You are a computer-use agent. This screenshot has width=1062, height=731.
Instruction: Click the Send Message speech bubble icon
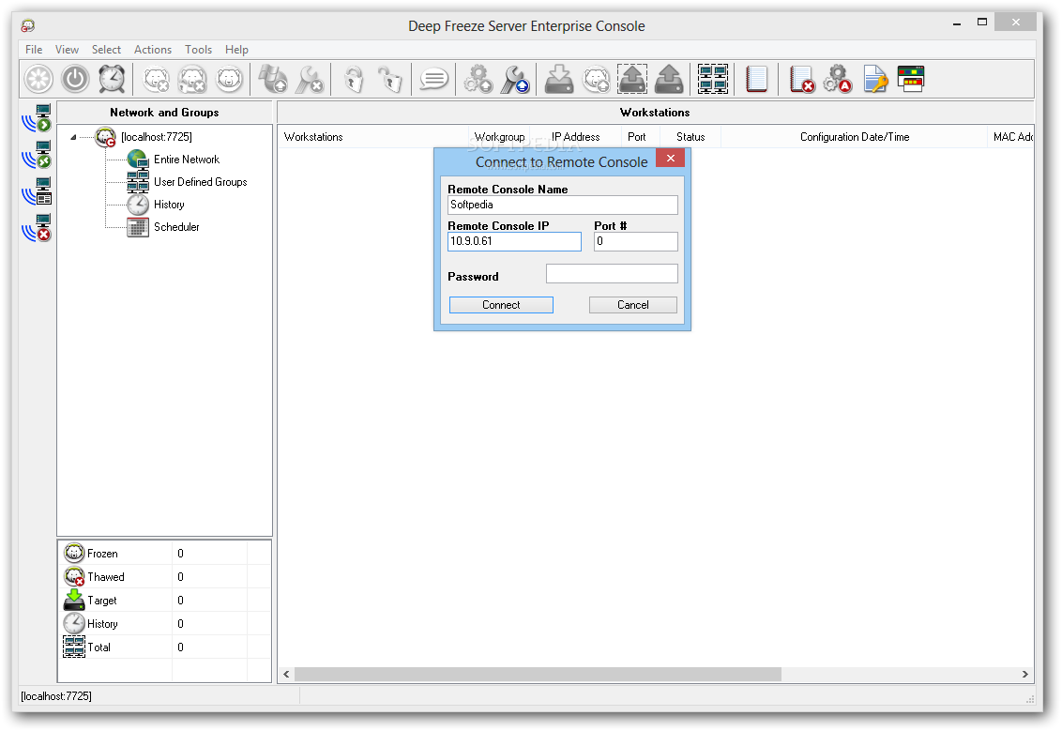click(x=434, y=79)
